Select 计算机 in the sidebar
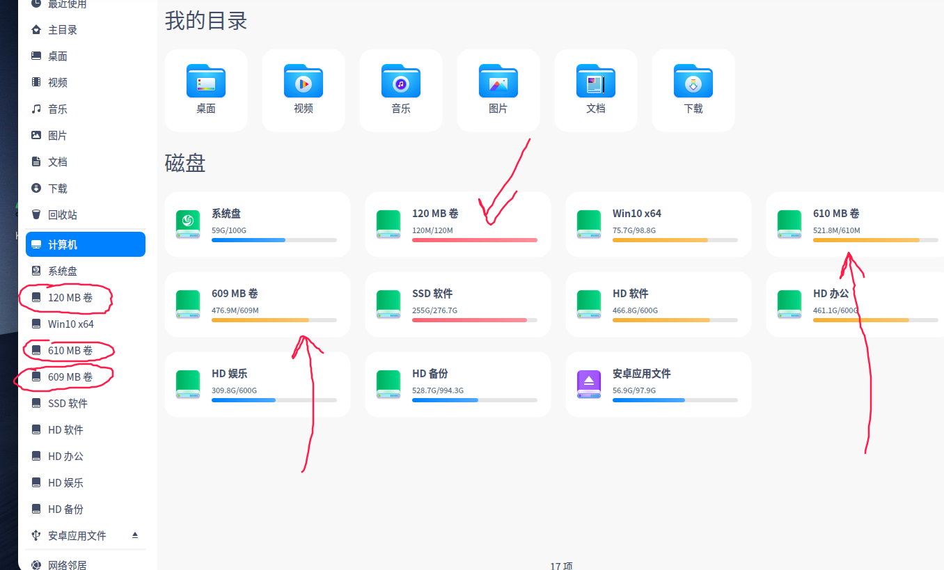The height and width of the screenshot is (570, 944). click(86, 244)
